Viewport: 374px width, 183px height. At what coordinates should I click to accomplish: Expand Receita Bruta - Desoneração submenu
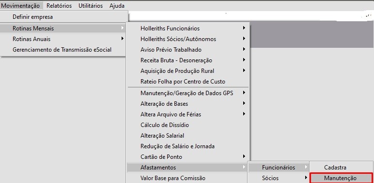click(188, 60)
